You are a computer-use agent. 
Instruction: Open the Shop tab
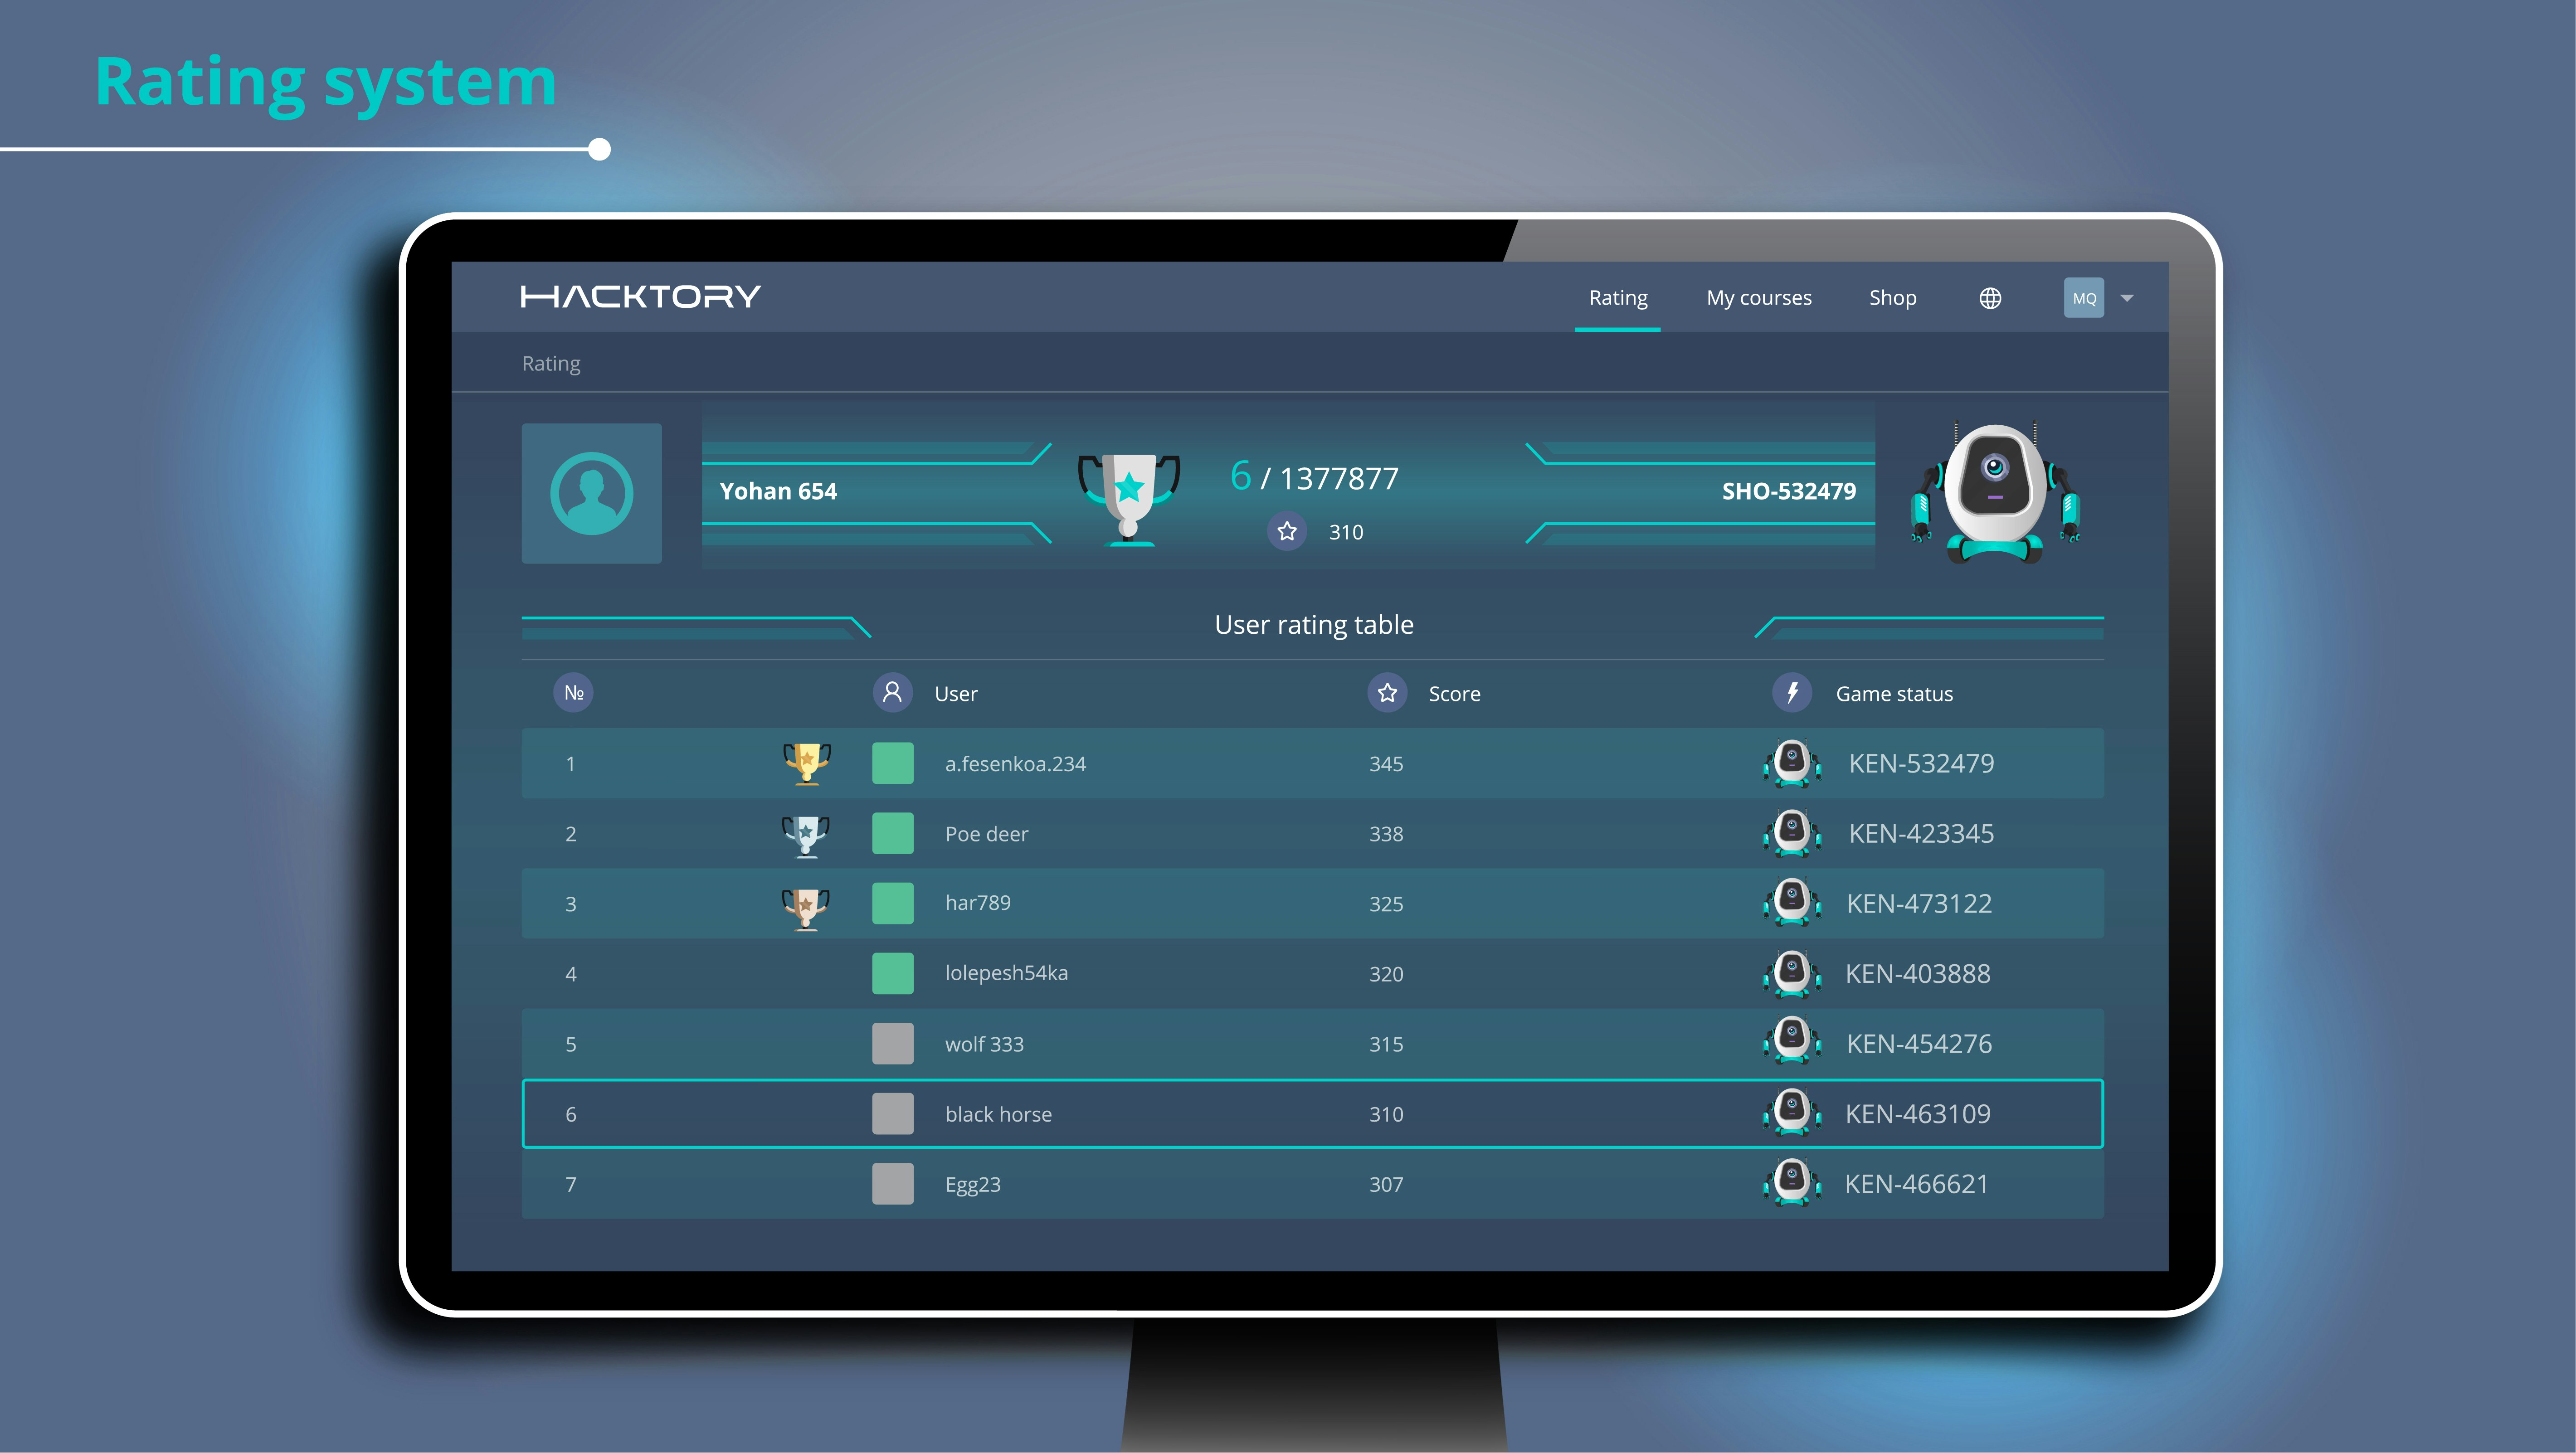pyautogui.click(x=1892, y=298)
